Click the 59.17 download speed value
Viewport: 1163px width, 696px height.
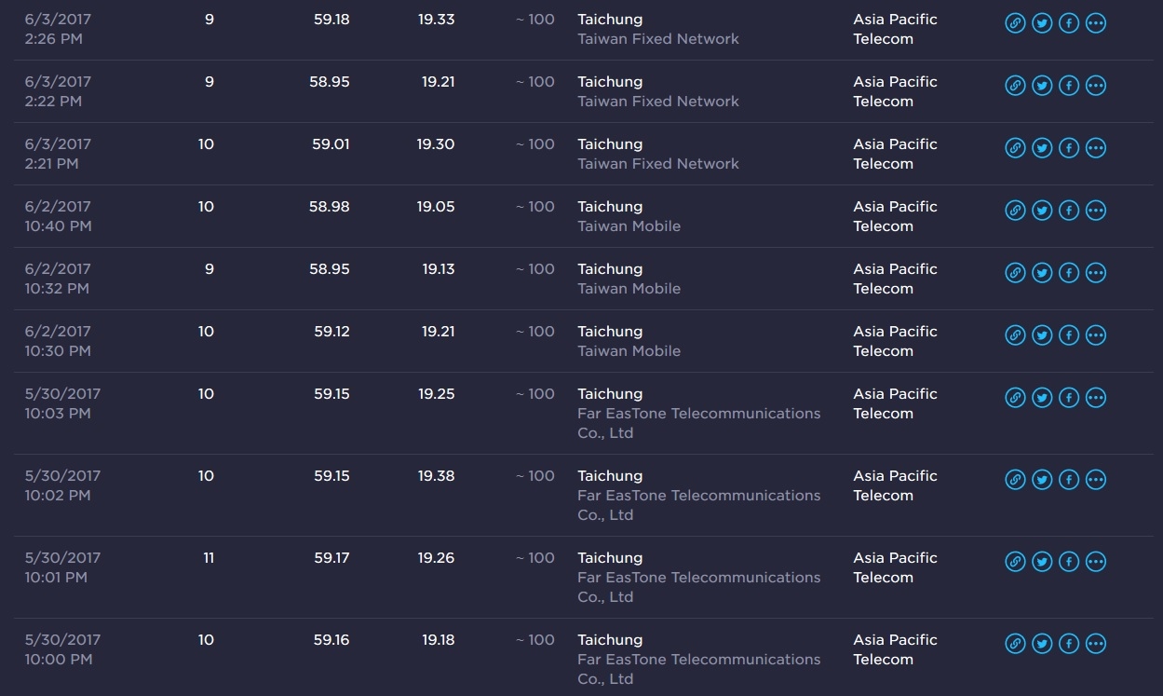pos(331,558)
